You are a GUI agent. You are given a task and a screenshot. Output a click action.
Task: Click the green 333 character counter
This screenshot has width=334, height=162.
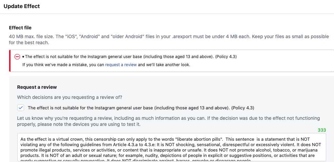(321, 130)
